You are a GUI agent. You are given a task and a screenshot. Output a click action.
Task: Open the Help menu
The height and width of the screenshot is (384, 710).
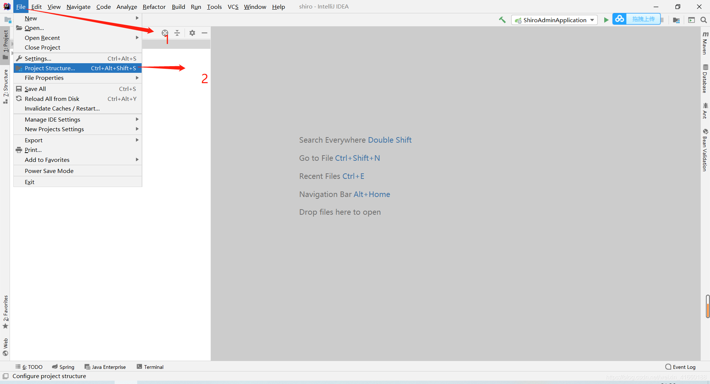(278, 7)
